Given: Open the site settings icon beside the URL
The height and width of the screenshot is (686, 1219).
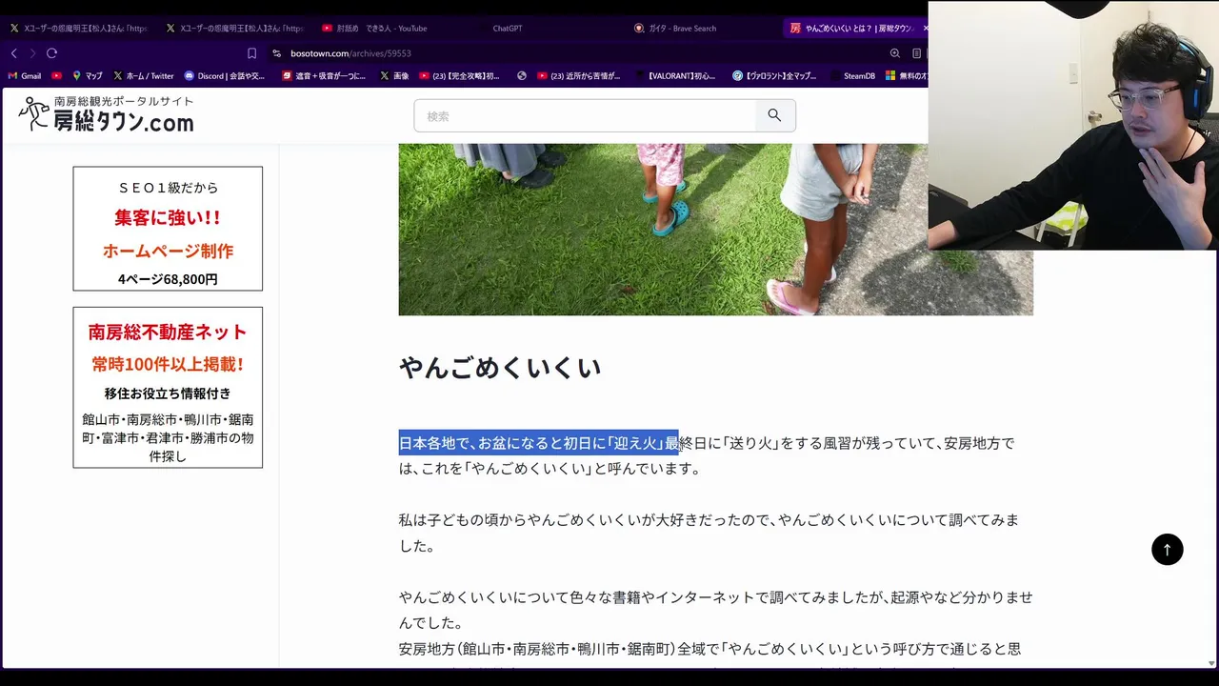Looking at the screenshot, I should [277, 53].
